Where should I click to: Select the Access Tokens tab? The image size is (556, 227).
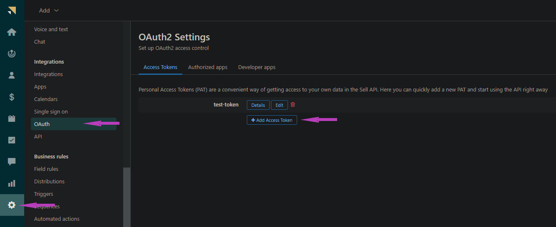click(x=160, y=67)
